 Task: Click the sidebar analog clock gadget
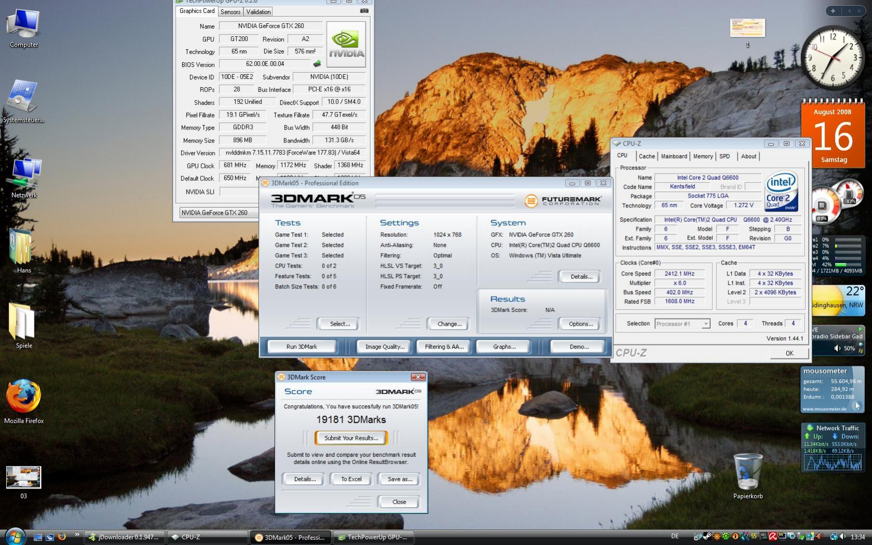833,57
